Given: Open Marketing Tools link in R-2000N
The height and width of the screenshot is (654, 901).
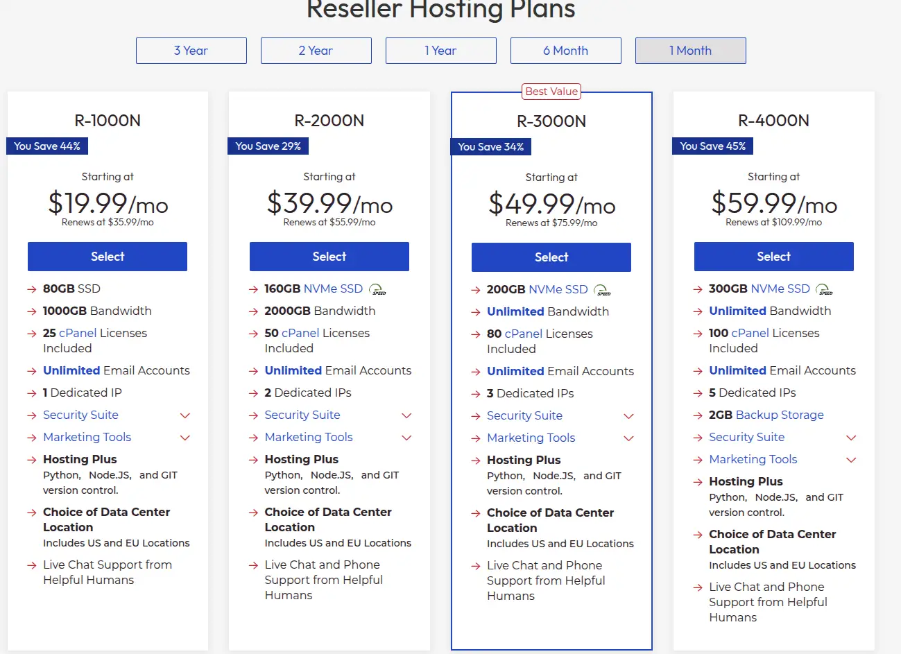Looking at the screenshot, I should point(309,437).
